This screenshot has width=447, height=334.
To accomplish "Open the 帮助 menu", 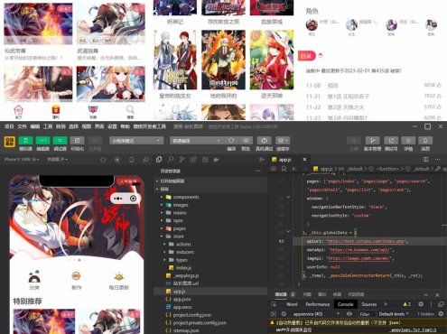I will [126, 126].
